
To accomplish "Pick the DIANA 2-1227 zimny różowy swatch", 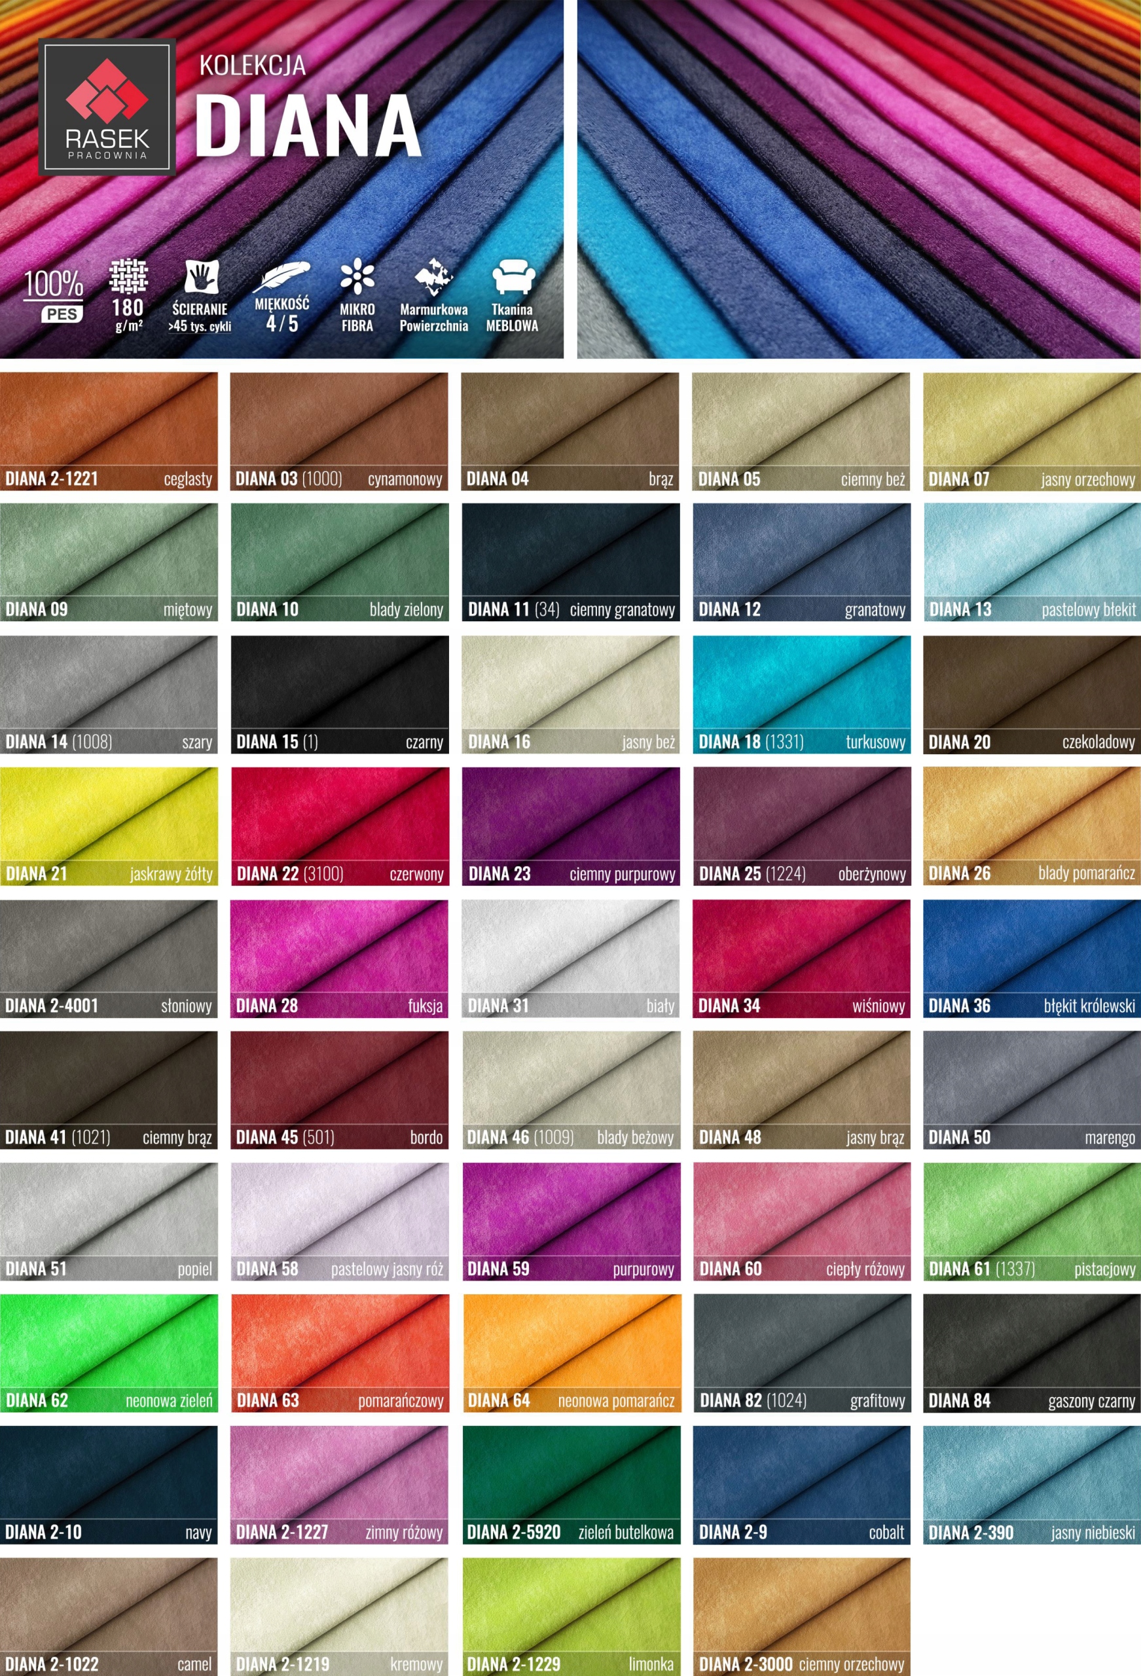I will tap(339, 1485).
